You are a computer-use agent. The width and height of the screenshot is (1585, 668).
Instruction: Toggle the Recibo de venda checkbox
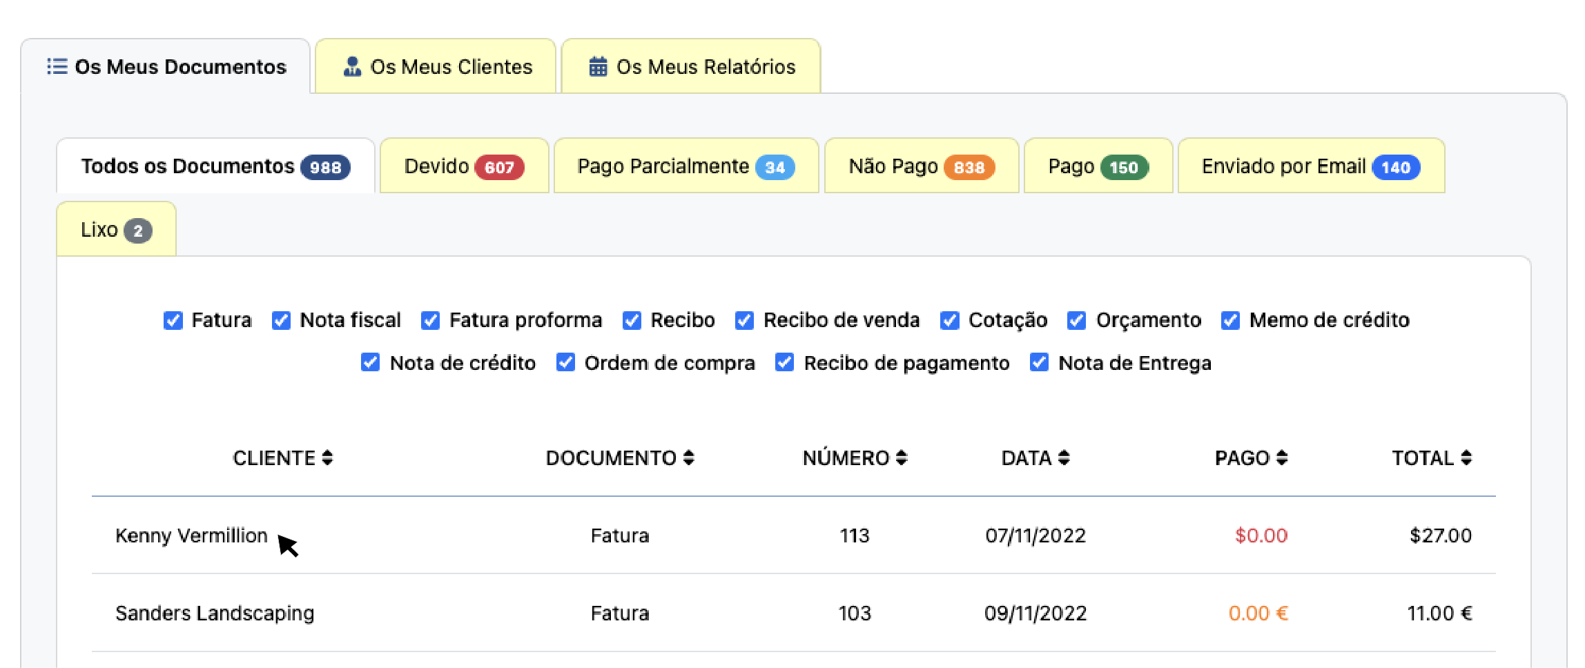point(744,320)
